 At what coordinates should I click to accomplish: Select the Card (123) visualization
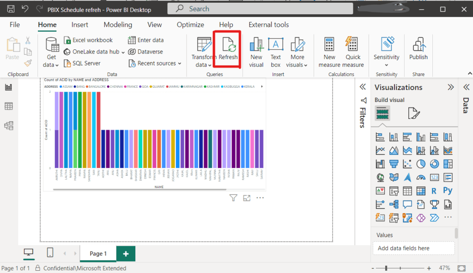pos(434,177)
